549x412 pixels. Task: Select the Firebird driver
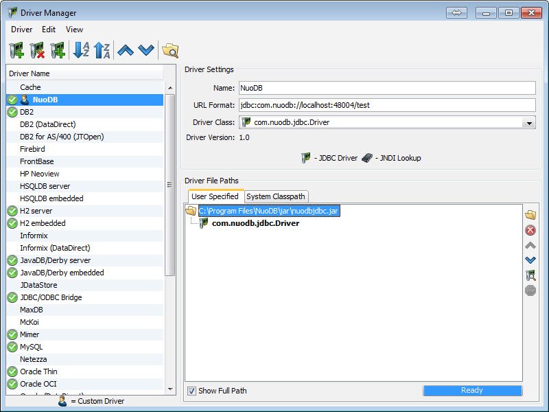pos(85,149)
